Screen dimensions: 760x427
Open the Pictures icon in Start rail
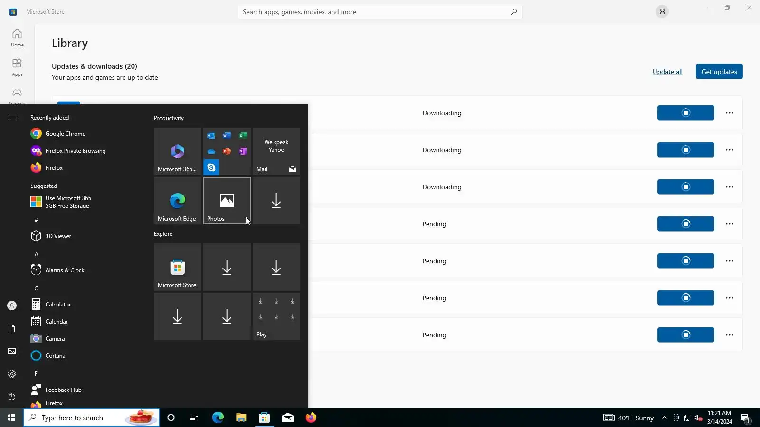[x=12, y=351]
